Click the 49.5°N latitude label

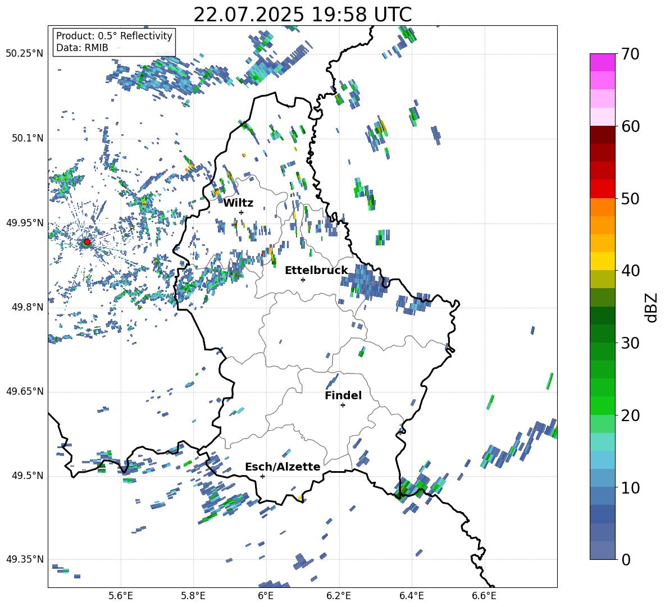click(28, 476)
